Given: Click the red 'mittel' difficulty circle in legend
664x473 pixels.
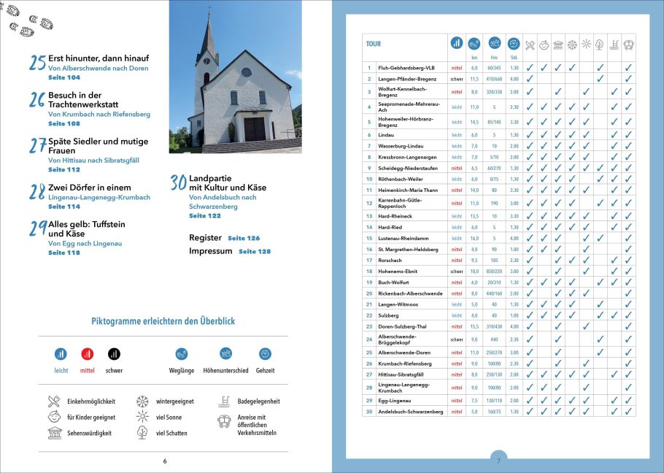Looking at the screenshot, I should pyautogui.click(x=87, y=354).
